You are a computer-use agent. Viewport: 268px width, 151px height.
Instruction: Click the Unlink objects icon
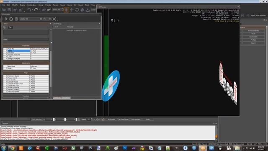click(49, 10)
